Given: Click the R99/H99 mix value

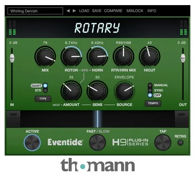Looking at the screenshot, I should [x=123, y=43].
